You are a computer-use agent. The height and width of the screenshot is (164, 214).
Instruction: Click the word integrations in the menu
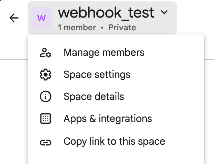tap(125, 119)
